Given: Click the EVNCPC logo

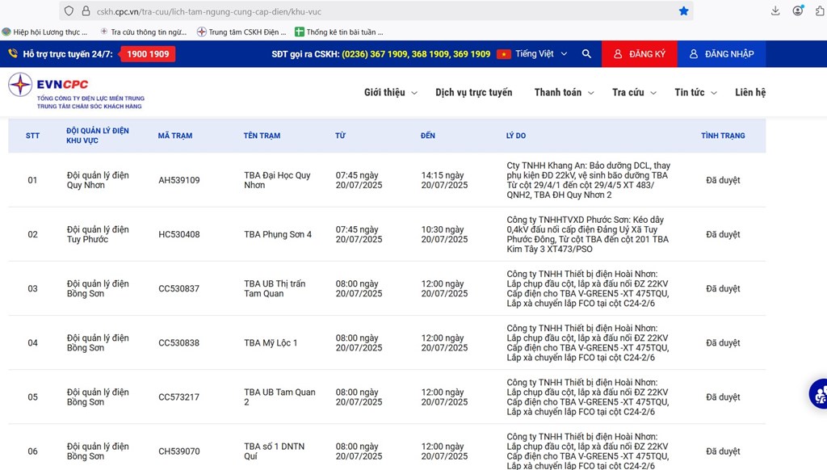Looking at the screenshot, I should [77, 91].
